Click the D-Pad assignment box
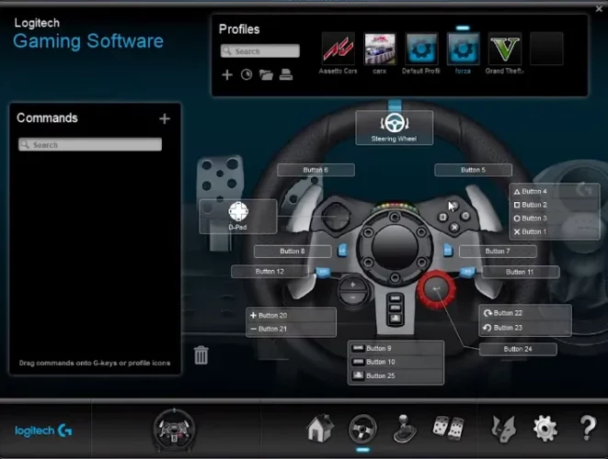This screenshot has width=608, height=459. coord(238,217)
